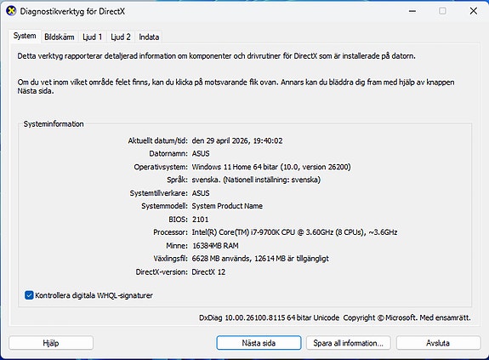
Task: Uncheck Kontrollera digitala WHQL-signaturer checkbox
Action: [29, 295]
